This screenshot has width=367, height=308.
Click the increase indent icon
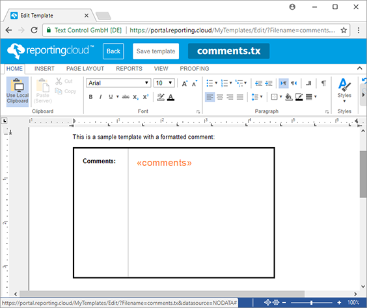click(x=269, y=83)
